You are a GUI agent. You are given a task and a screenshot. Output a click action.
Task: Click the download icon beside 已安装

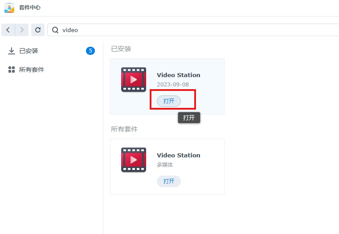[x=12, y=51]
